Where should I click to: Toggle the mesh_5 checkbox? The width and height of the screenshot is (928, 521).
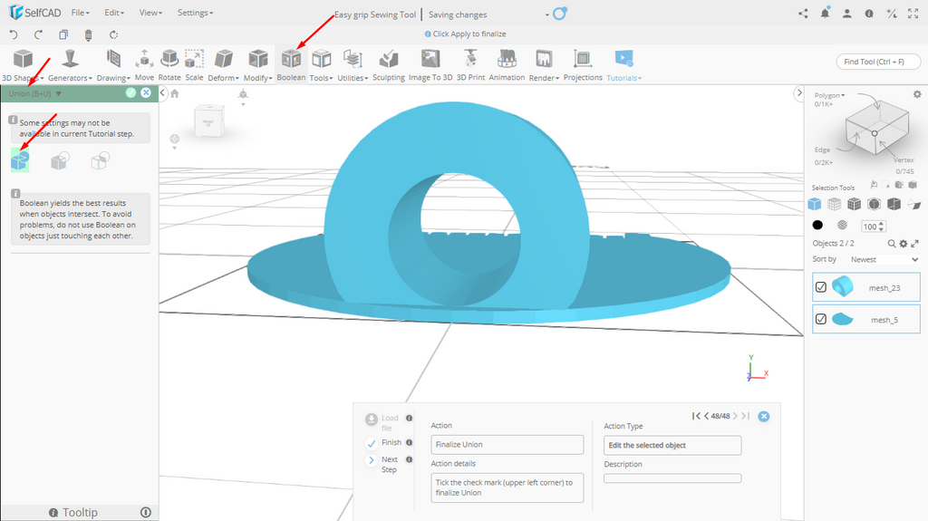[x=821, y=319]
